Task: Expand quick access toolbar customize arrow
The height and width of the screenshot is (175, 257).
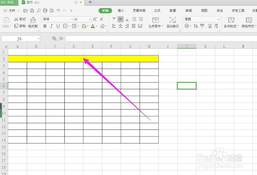Action: (71, 10)
